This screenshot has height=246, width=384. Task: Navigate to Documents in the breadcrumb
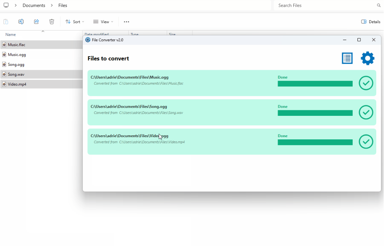pos(34,6)
